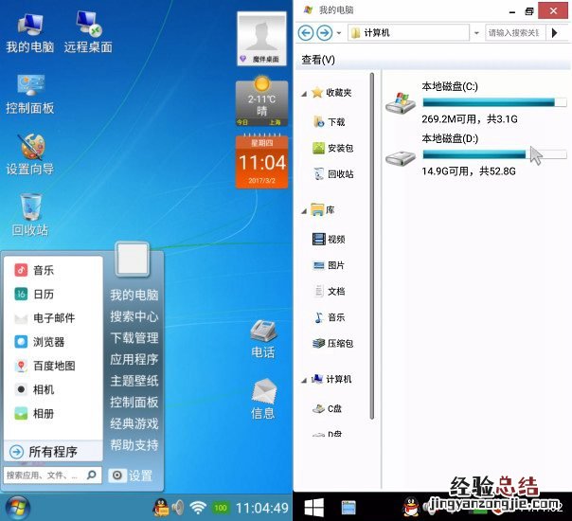Open the 我的电脑 desktop icon
572x521 pixels.
pos(29,31)
